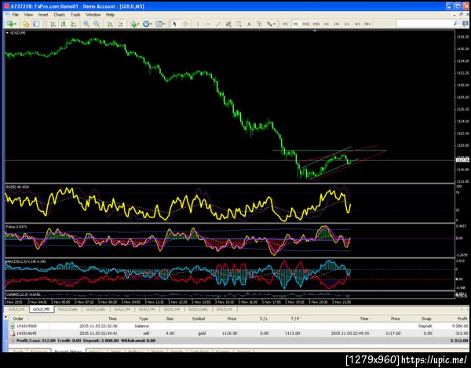Open the chat icon next to search
The image size is (471, 368).
pos(465,24)
